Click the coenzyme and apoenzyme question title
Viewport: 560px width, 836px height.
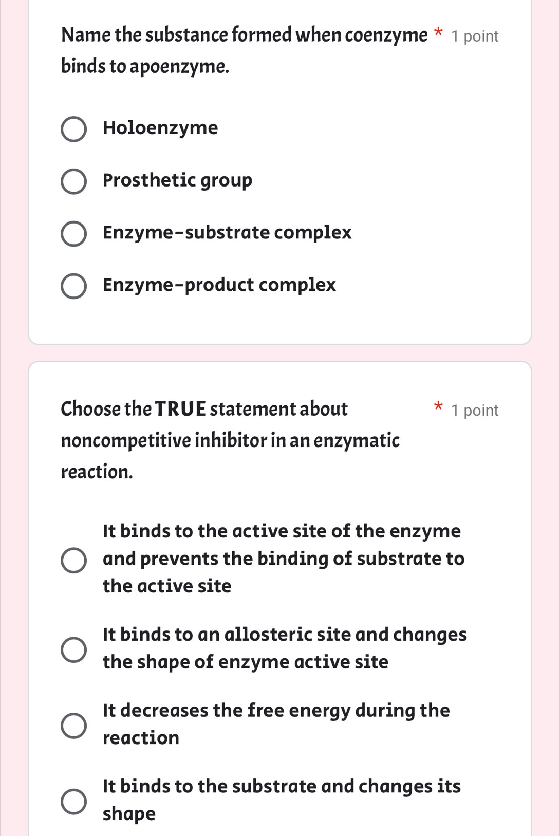[244, 50]
